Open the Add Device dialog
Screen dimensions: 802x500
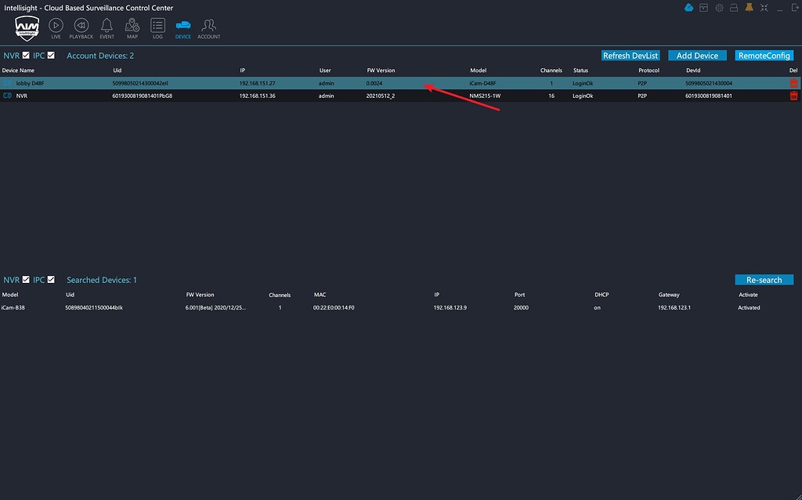pos(697,55)
